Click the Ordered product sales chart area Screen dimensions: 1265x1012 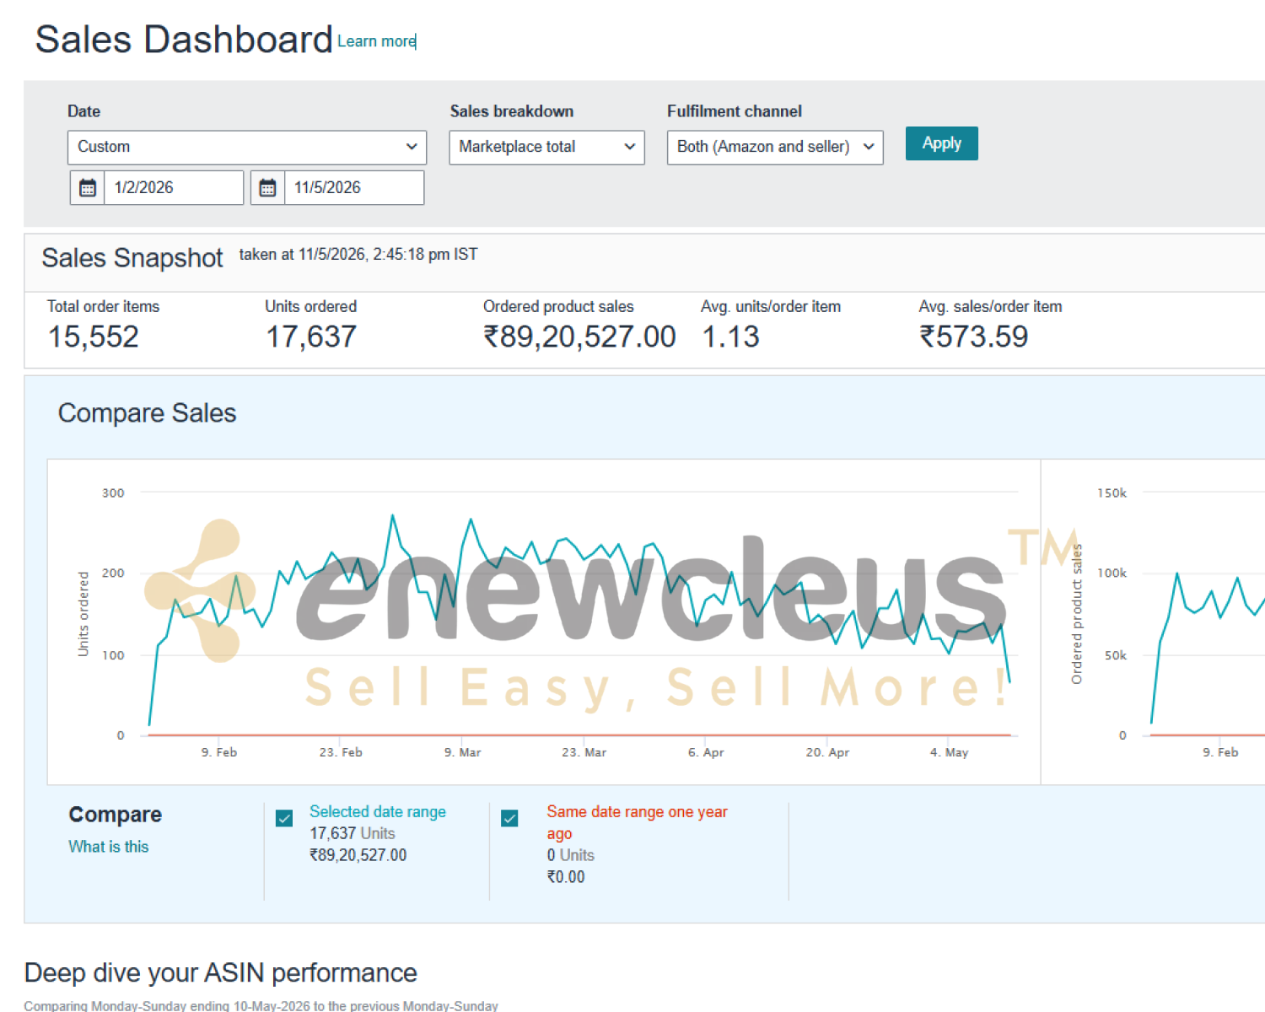[1153, 622]
